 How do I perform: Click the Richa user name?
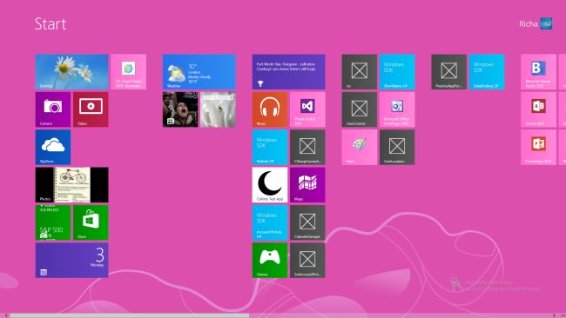click(x=529, y=24)
